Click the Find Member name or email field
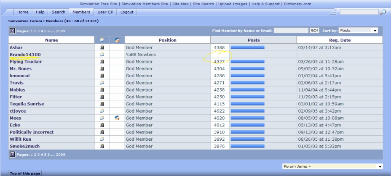Viewport: 391px width, 176px height. [x=291, y=31]
